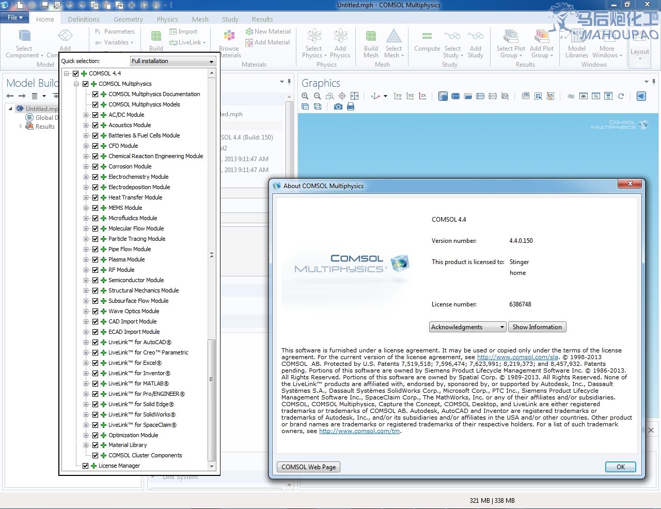Open Parameters in the ribbon
The image size is (661, 509).
tap(115, 32)
